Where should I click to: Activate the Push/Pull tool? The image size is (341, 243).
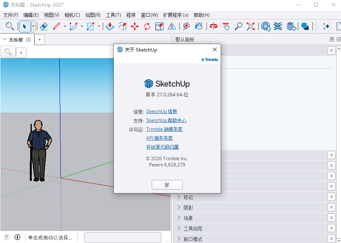pos(110,27)
